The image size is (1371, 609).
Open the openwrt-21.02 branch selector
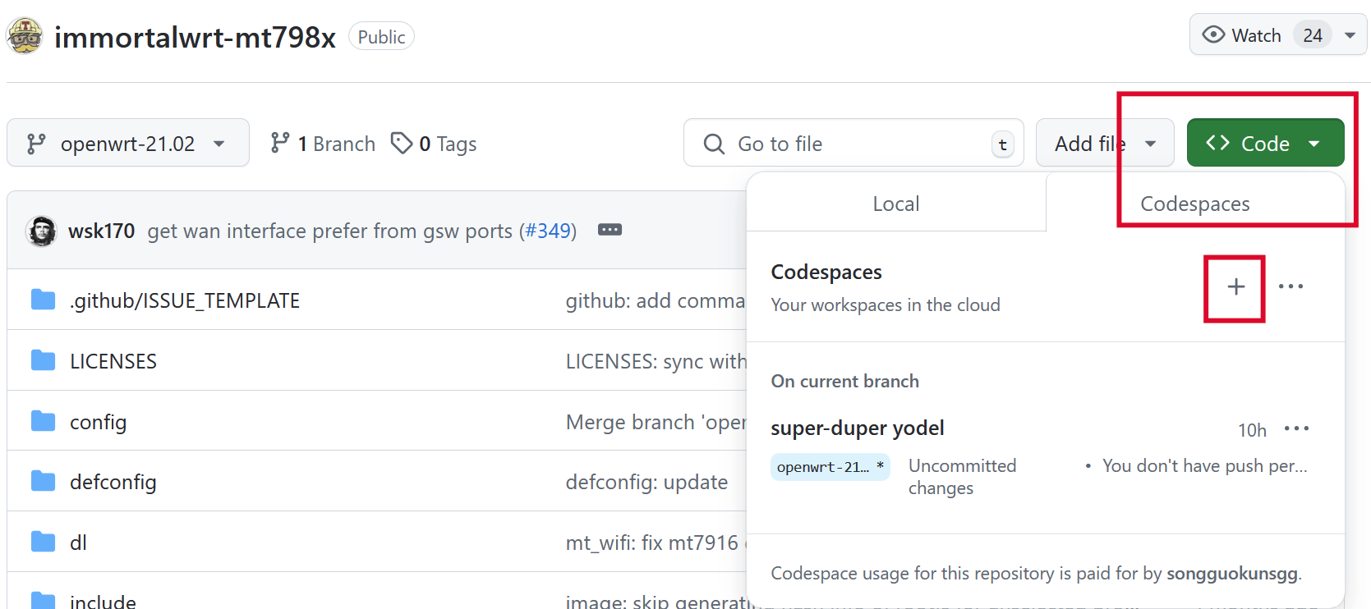[x=127, y=144]
